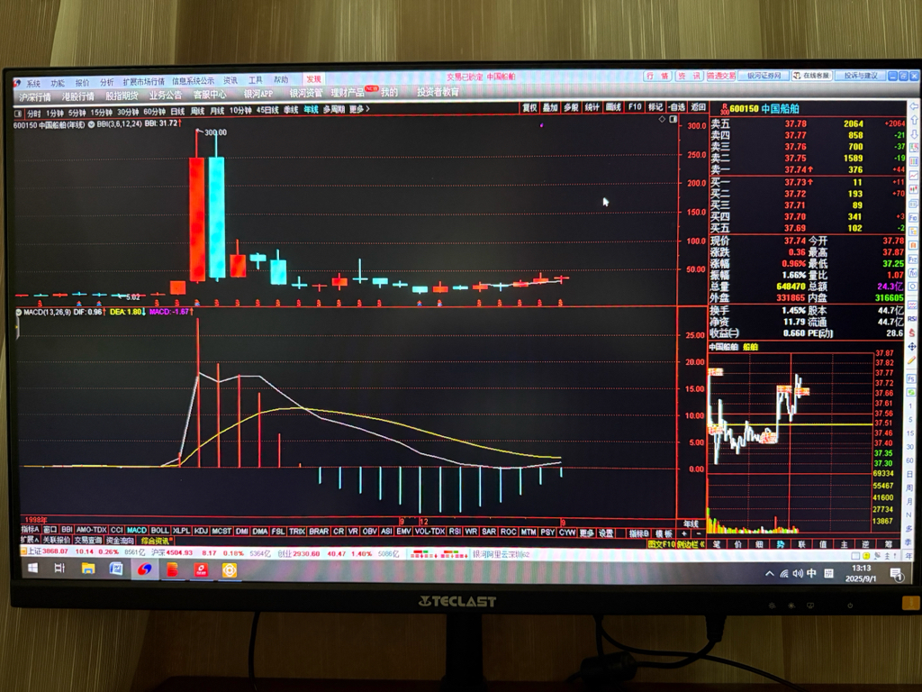Screen dimensions: 922x692
Task: Open the 沪深行情 section
Action: [35, 96]
